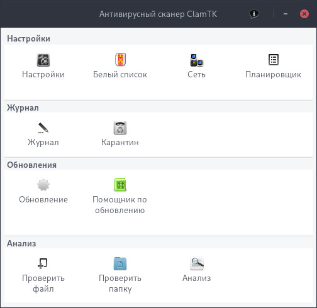The image size is (317, 308).
Task: Show the About info bubble icon
Action: [x=254, y=14]
